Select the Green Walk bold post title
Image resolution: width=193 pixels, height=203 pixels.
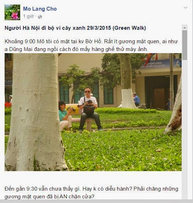pos(75,28)
